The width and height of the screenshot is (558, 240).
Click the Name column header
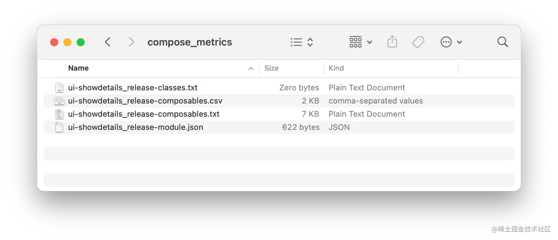pos(78,68)
